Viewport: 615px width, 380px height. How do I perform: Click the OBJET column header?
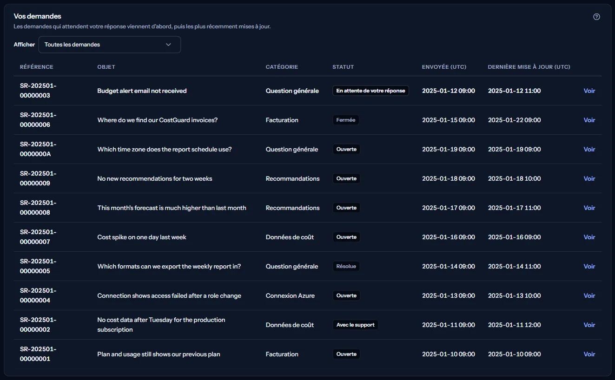click(x=106, y=67)
